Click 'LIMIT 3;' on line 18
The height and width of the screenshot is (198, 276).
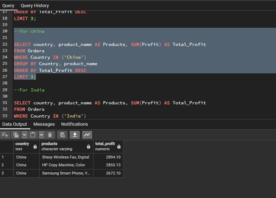25,19
